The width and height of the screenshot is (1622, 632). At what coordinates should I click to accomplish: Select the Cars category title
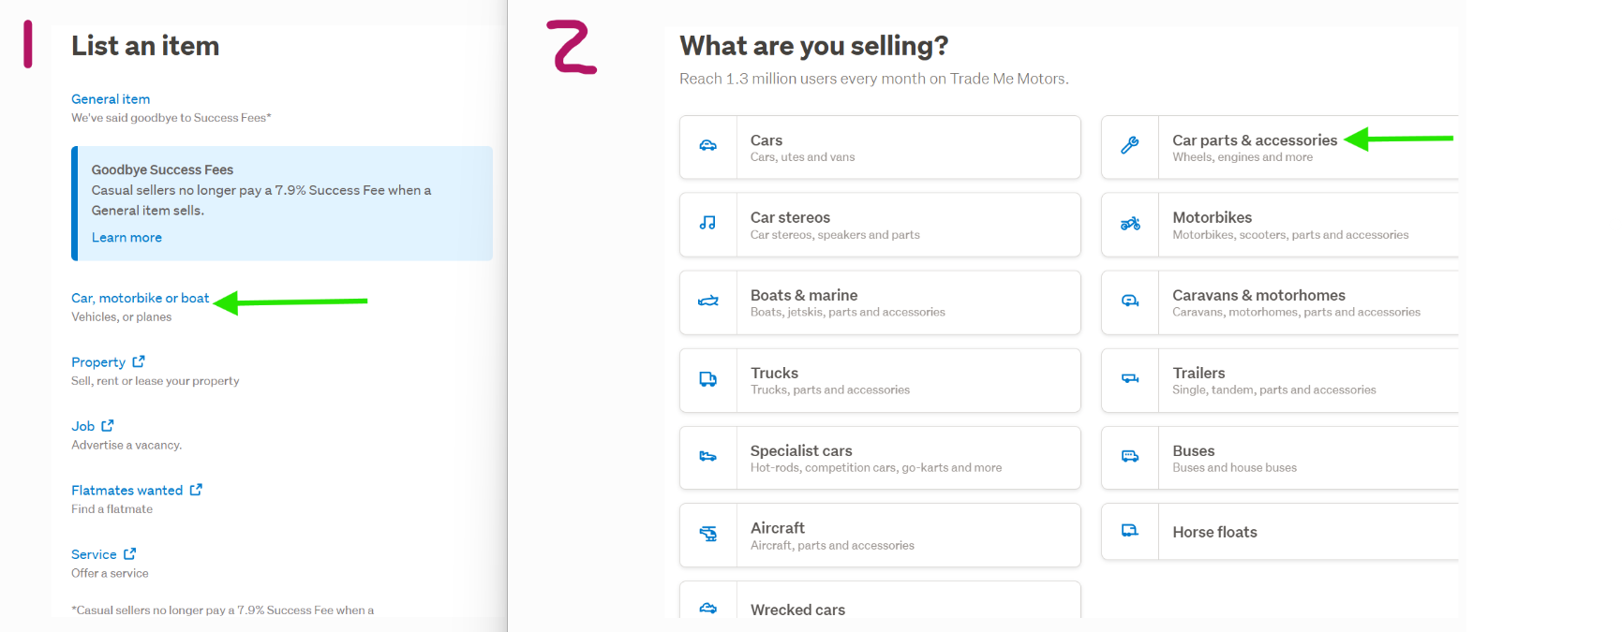pos(766,140)
